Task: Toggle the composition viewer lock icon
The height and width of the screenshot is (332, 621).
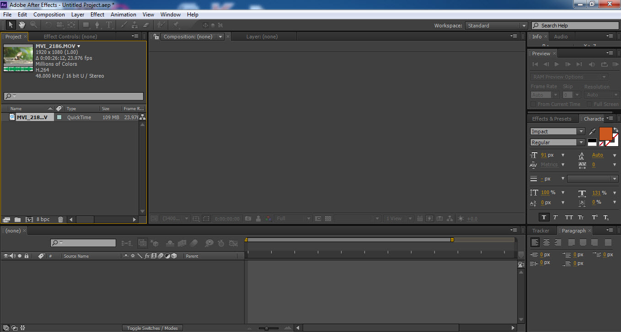Action: click(156, 37)
